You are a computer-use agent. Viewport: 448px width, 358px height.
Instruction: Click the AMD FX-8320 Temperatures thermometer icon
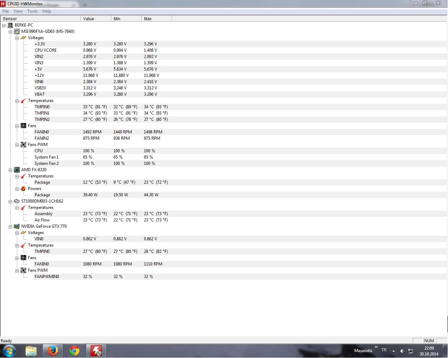click(23, 176)
